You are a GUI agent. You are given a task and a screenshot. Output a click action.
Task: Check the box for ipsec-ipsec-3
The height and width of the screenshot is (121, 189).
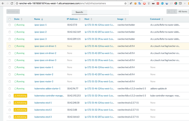click(10, 39)
